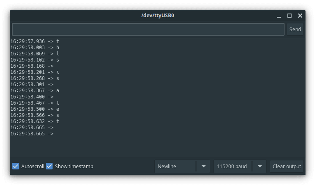
Task: Click the 16:29:58.201 line showing i
Action: point(35,72)
